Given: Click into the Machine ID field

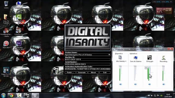Looking at the screenshot, I should point(87,59).
